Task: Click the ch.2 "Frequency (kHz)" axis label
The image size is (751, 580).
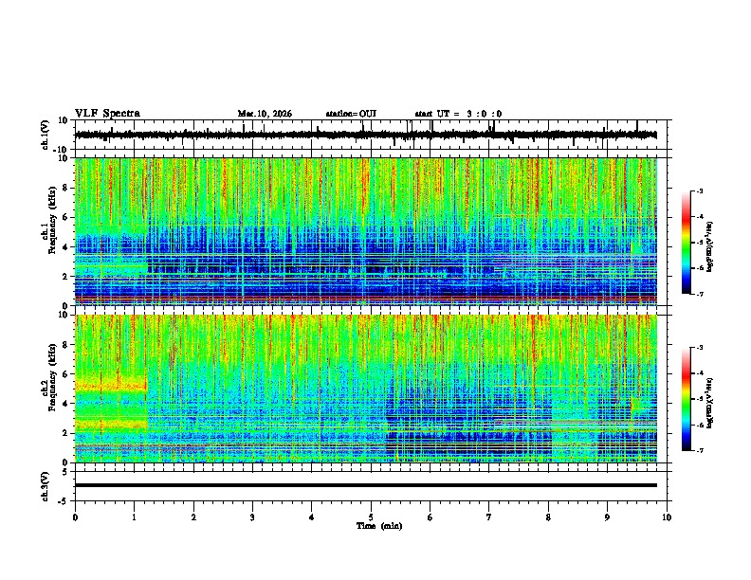Action: [x=52, y=378]
